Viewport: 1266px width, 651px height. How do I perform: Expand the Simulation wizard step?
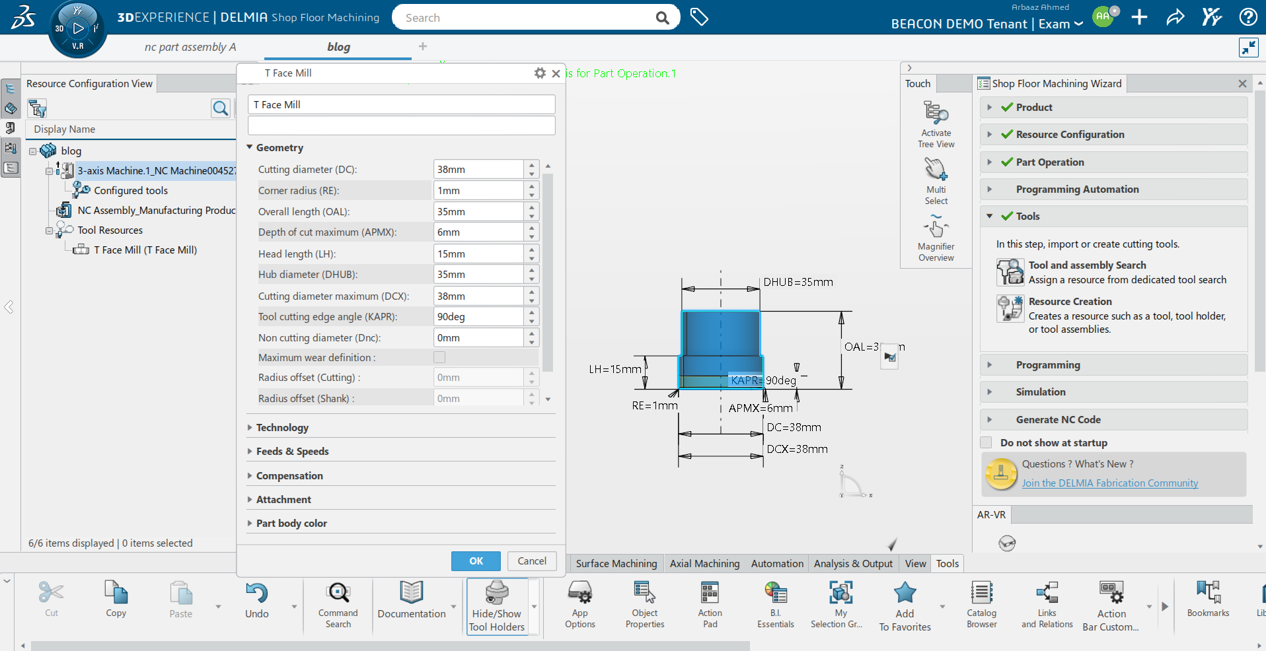point(989,392)
